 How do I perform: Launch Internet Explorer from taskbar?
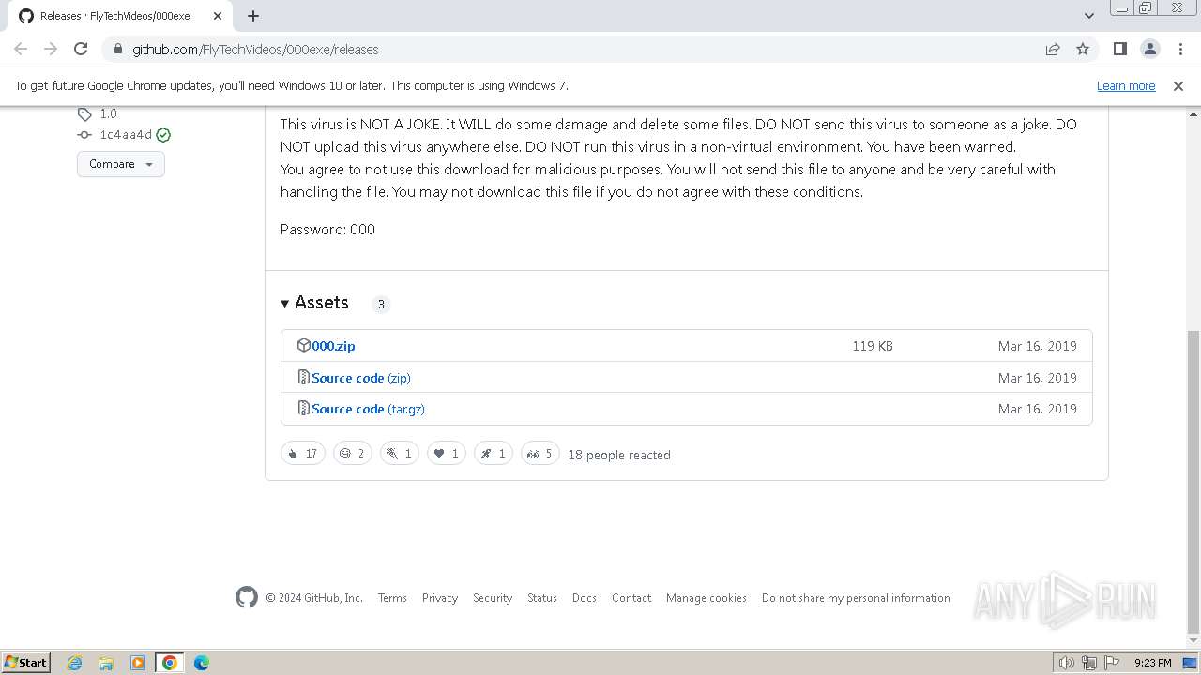[75, 663]
